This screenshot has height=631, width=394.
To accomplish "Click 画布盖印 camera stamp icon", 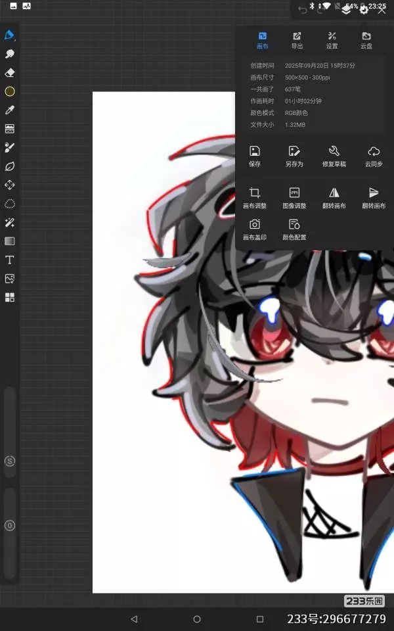I will coord(255,230).
